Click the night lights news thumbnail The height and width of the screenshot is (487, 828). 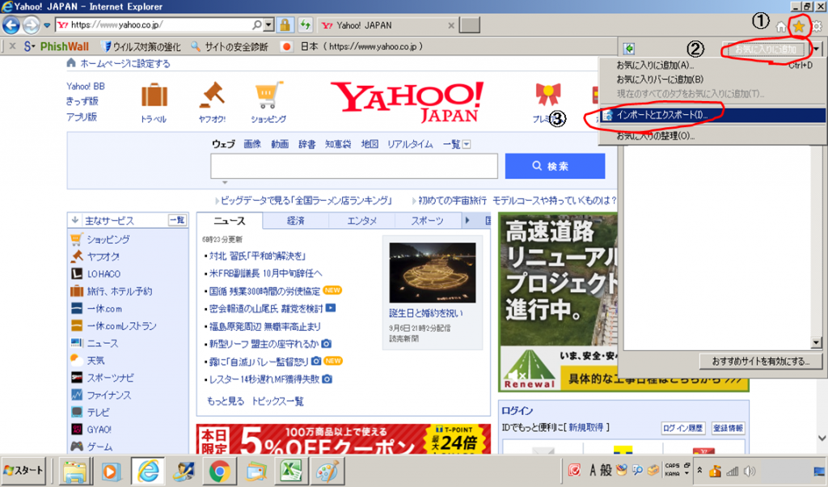(433, 273)
